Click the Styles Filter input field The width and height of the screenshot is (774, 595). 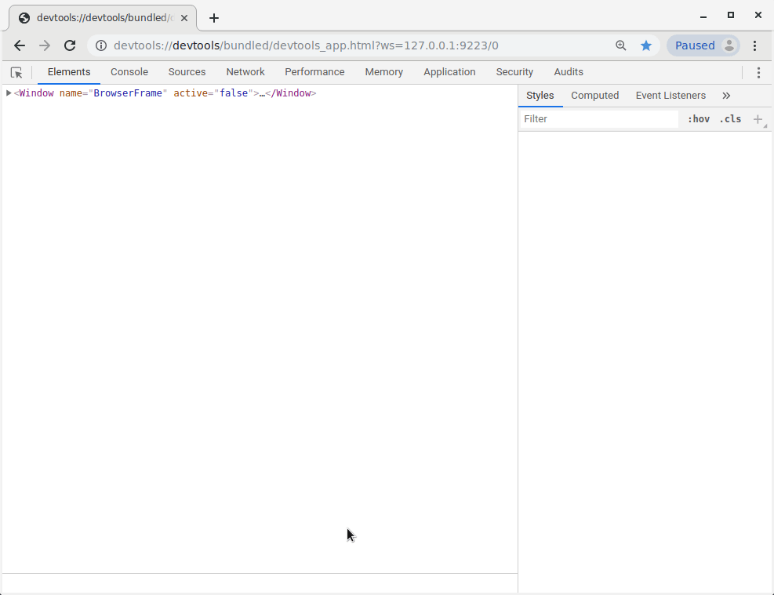599,119
